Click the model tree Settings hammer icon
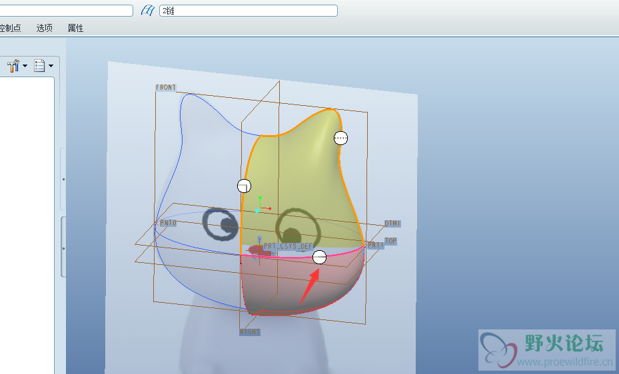This screenshot has width=619, height=374. coord(13,65)
